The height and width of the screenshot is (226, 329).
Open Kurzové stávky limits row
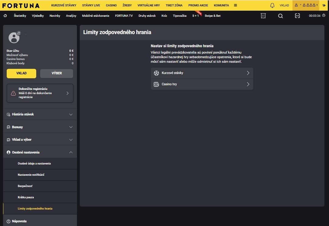[x=202, y=73]
